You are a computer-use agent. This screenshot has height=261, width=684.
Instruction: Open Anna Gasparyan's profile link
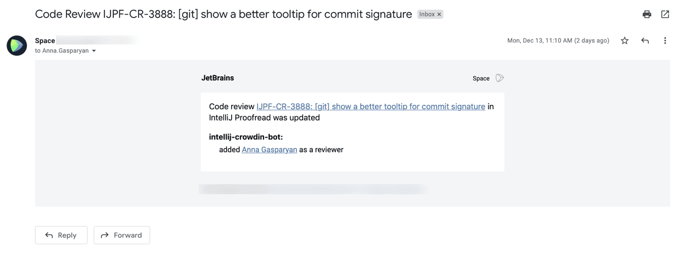click(269, 150)
